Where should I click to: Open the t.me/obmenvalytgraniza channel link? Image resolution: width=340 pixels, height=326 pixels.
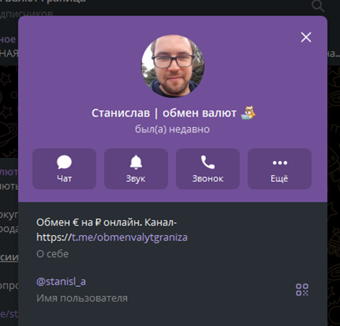coord(129,237)
